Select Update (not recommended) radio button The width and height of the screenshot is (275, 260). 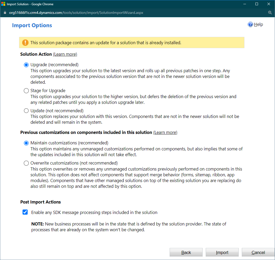26,111
